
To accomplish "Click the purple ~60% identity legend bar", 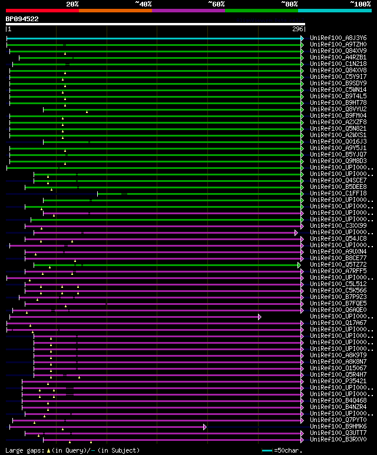I will (188, 11).
